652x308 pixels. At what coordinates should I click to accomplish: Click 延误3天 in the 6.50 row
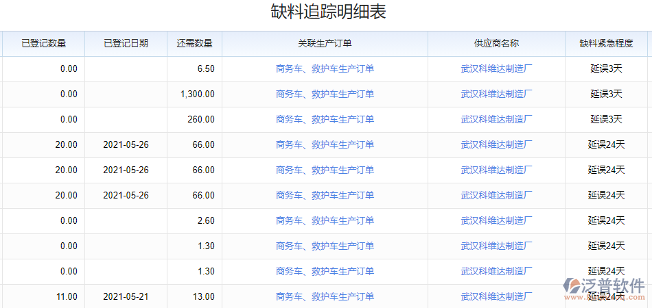coord(606,68)
